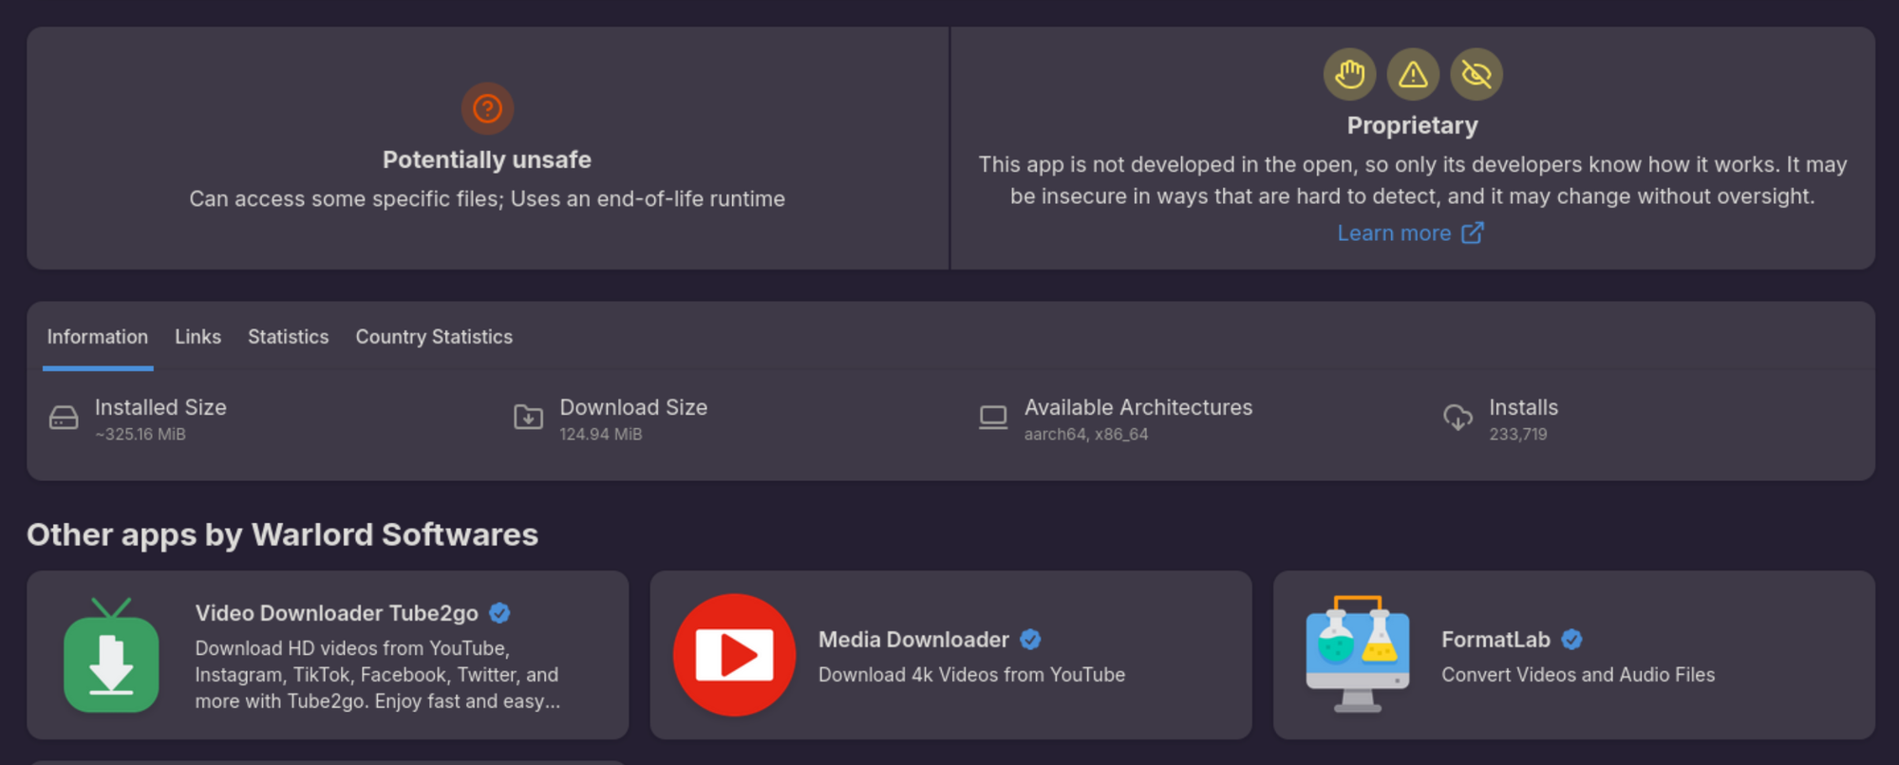Click the ~325.16 MiB installed size value
Image resolution: width=1899 pixels, height=765 pixels.
click(x=141, y=434)
